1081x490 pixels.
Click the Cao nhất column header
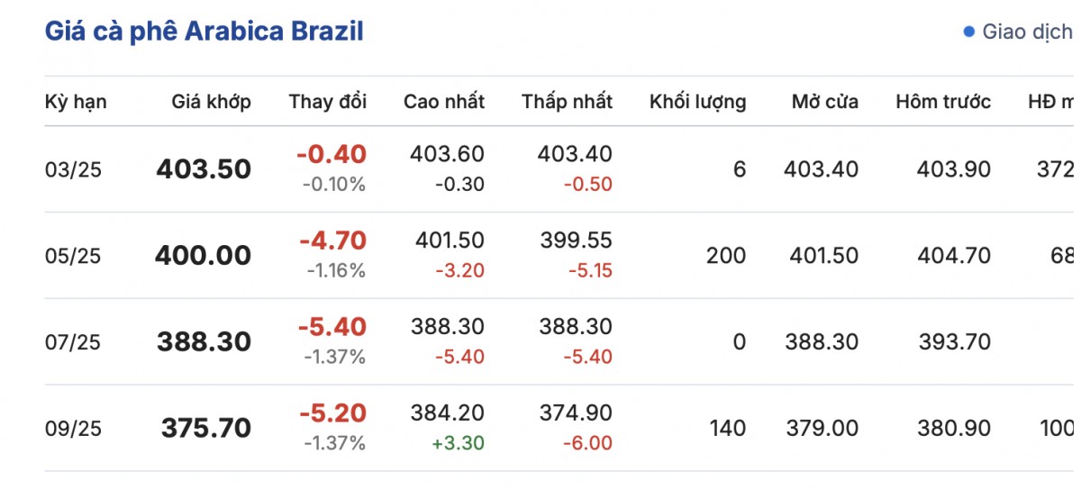point(443,102)
